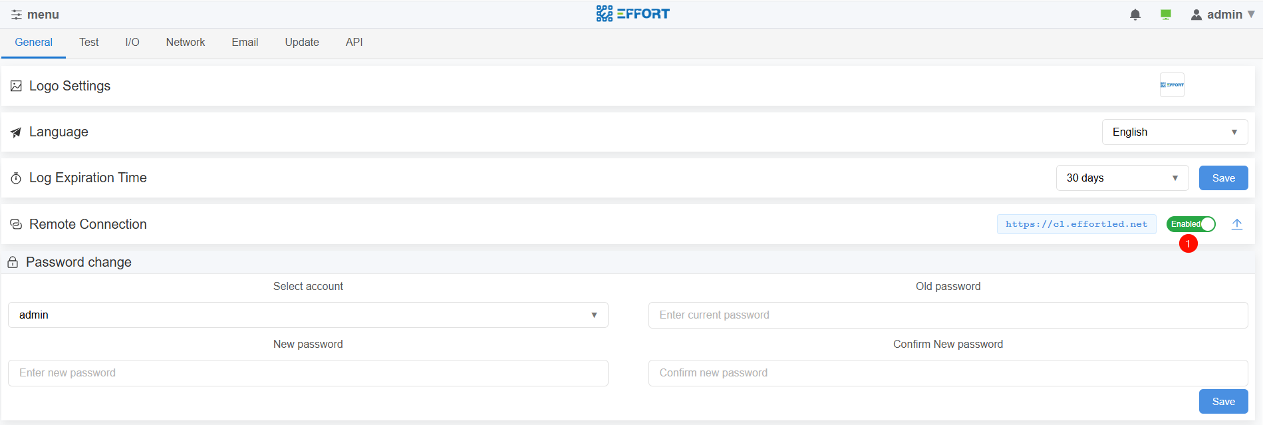
Task: Focus the Confirm new password field
Action: tap(948, 372)
